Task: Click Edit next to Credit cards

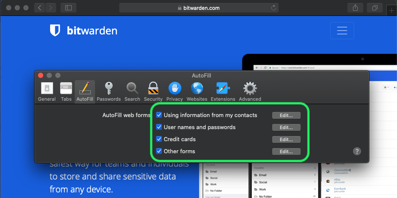Action: pyautogui.click(x=286, y=139)
